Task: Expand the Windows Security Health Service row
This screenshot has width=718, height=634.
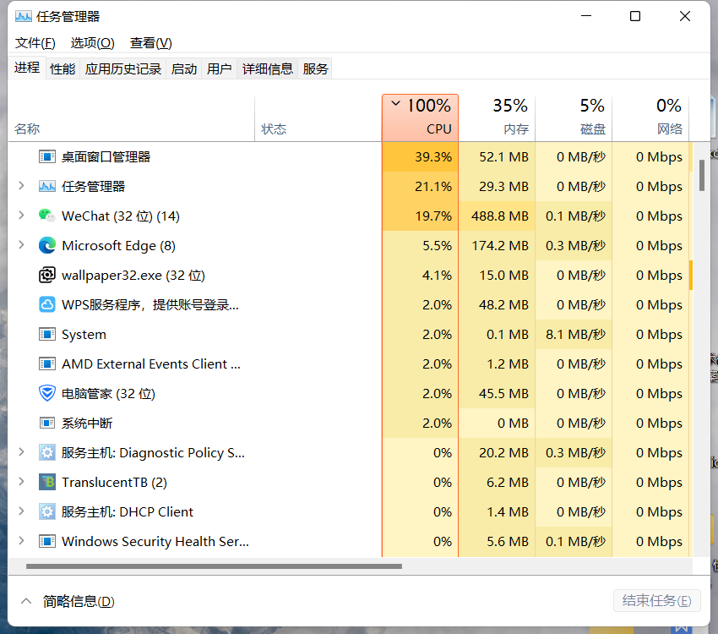Action: click(21, 541)
